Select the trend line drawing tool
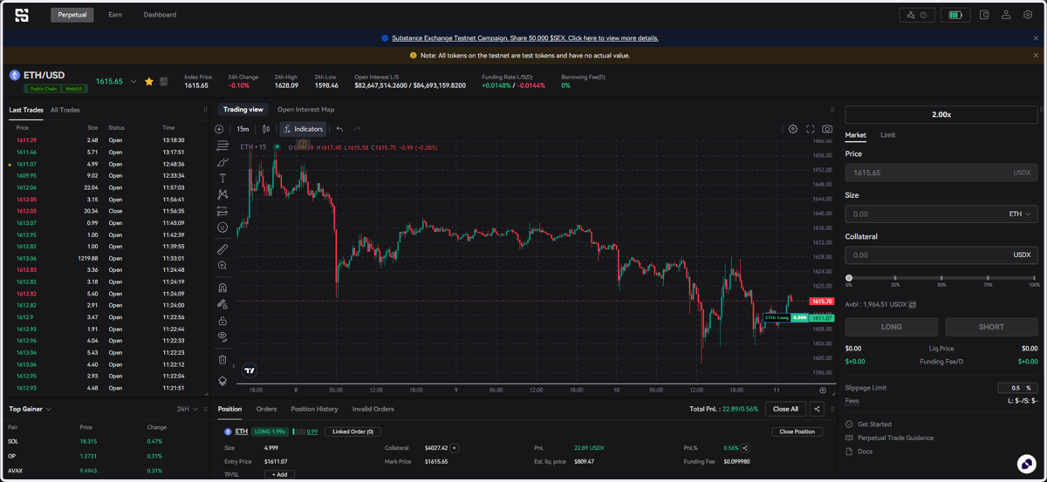 [222, 146]
